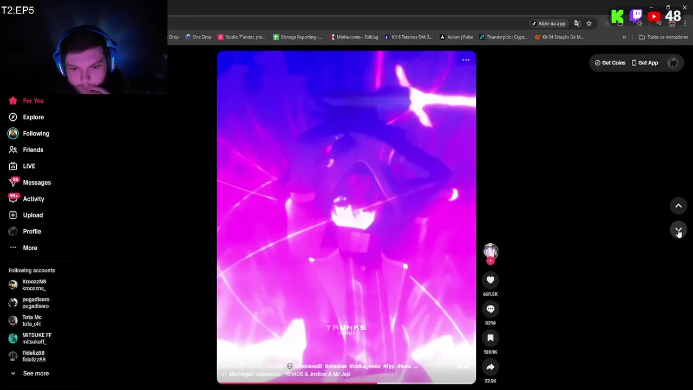Screen dimensions: 693x390
Task: Go to next video with down arrow
Action: point(678,230)
